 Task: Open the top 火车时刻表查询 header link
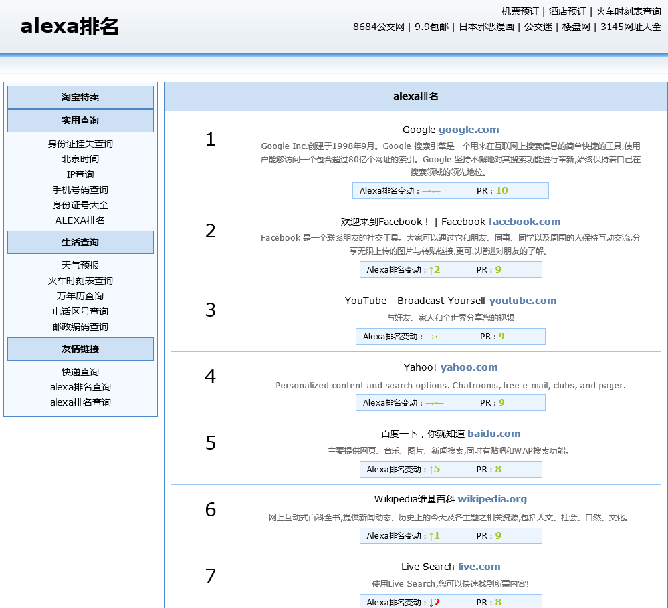628,11
